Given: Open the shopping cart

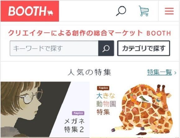Looking at the screenshot, I should (144, 11).
